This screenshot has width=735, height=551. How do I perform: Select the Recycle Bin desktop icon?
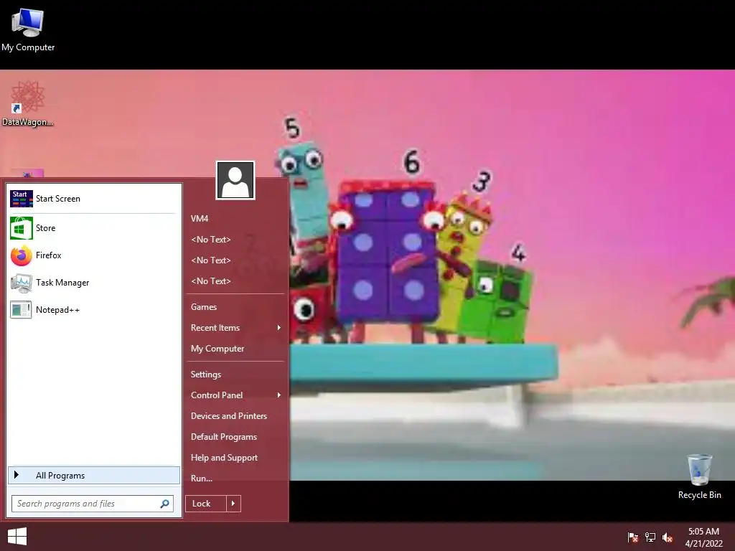point(699,476)
